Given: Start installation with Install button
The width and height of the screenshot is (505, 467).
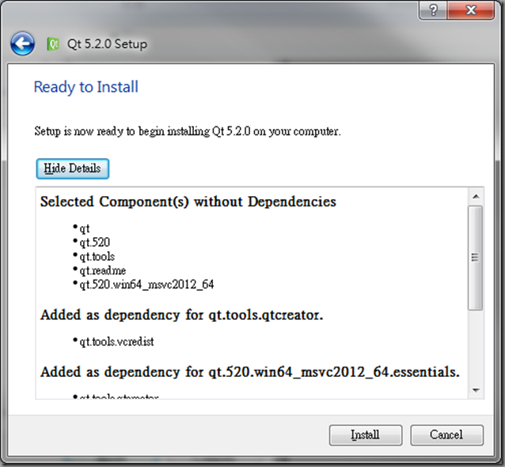Looking at the screenshot, I should [x=366, y=435].
